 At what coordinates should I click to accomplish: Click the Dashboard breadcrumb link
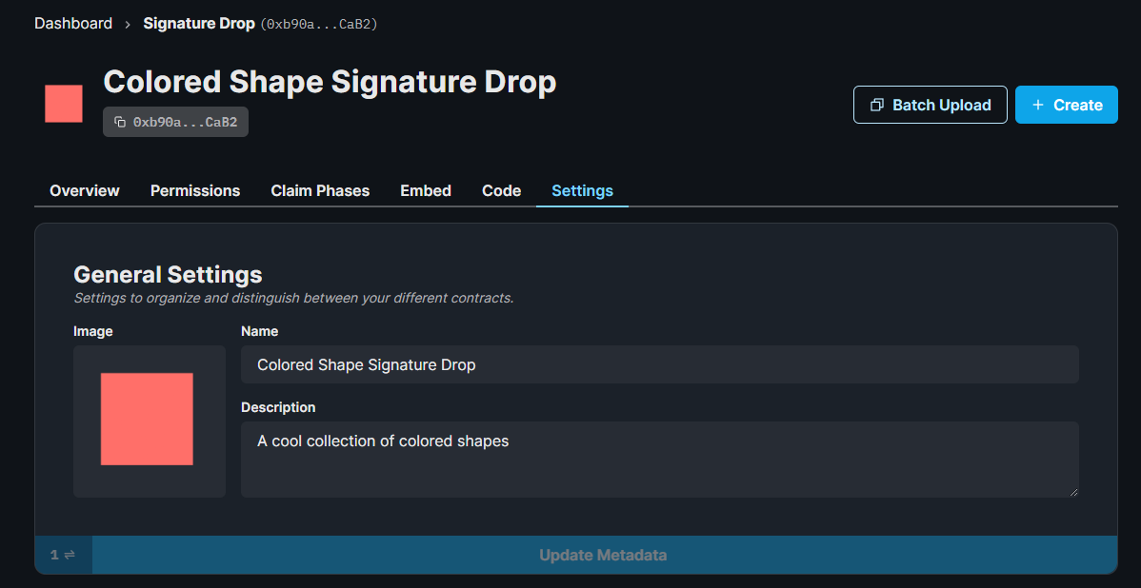73,23
